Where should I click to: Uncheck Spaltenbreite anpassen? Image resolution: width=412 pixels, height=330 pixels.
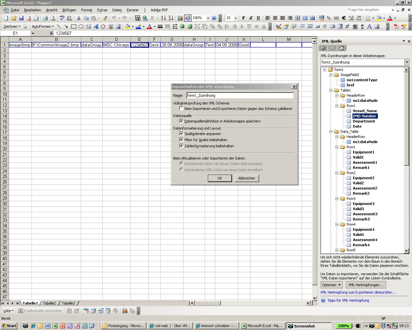click(x=182, y=134)
